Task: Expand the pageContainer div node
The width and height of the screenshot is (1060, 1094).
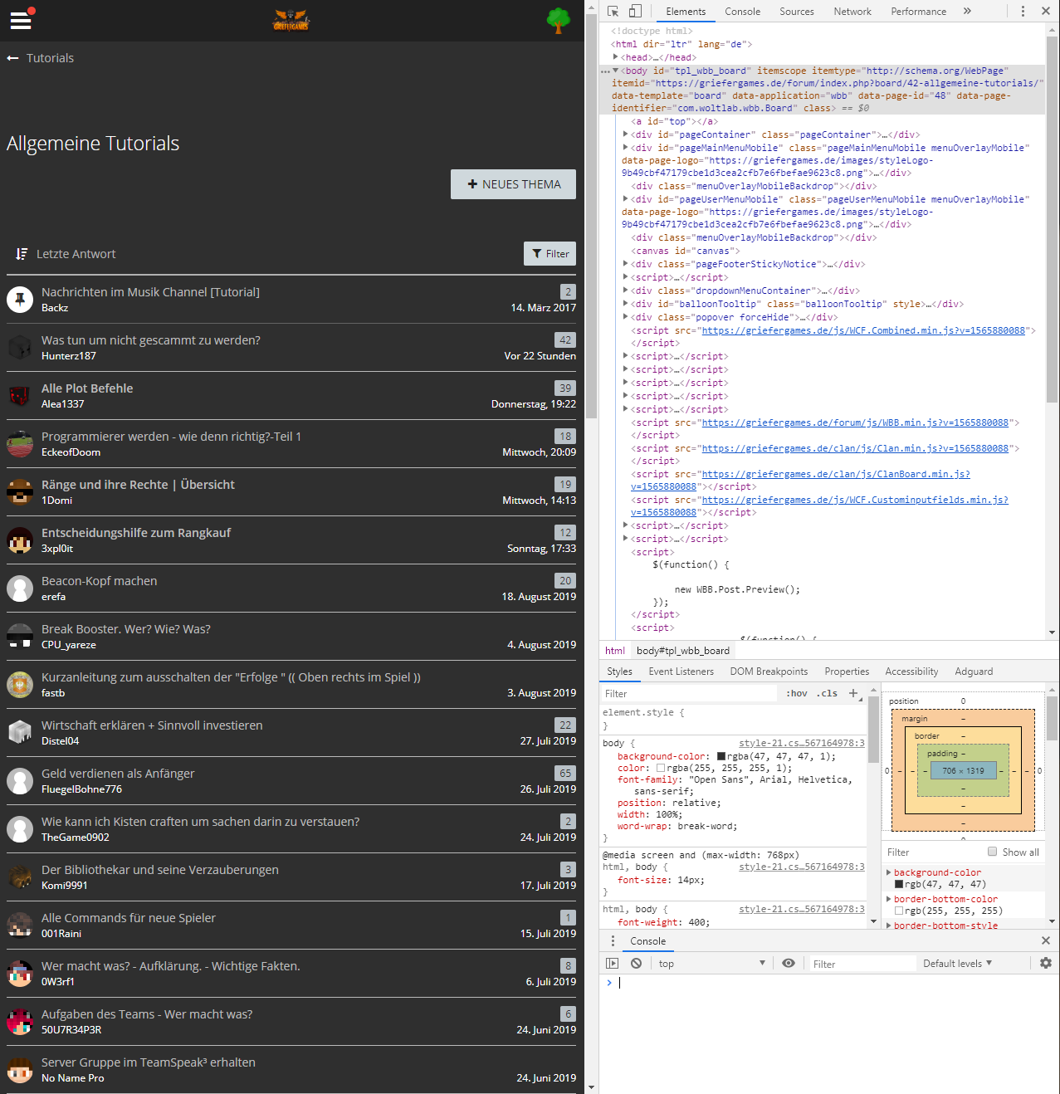Action: click(x=626, y=134)
